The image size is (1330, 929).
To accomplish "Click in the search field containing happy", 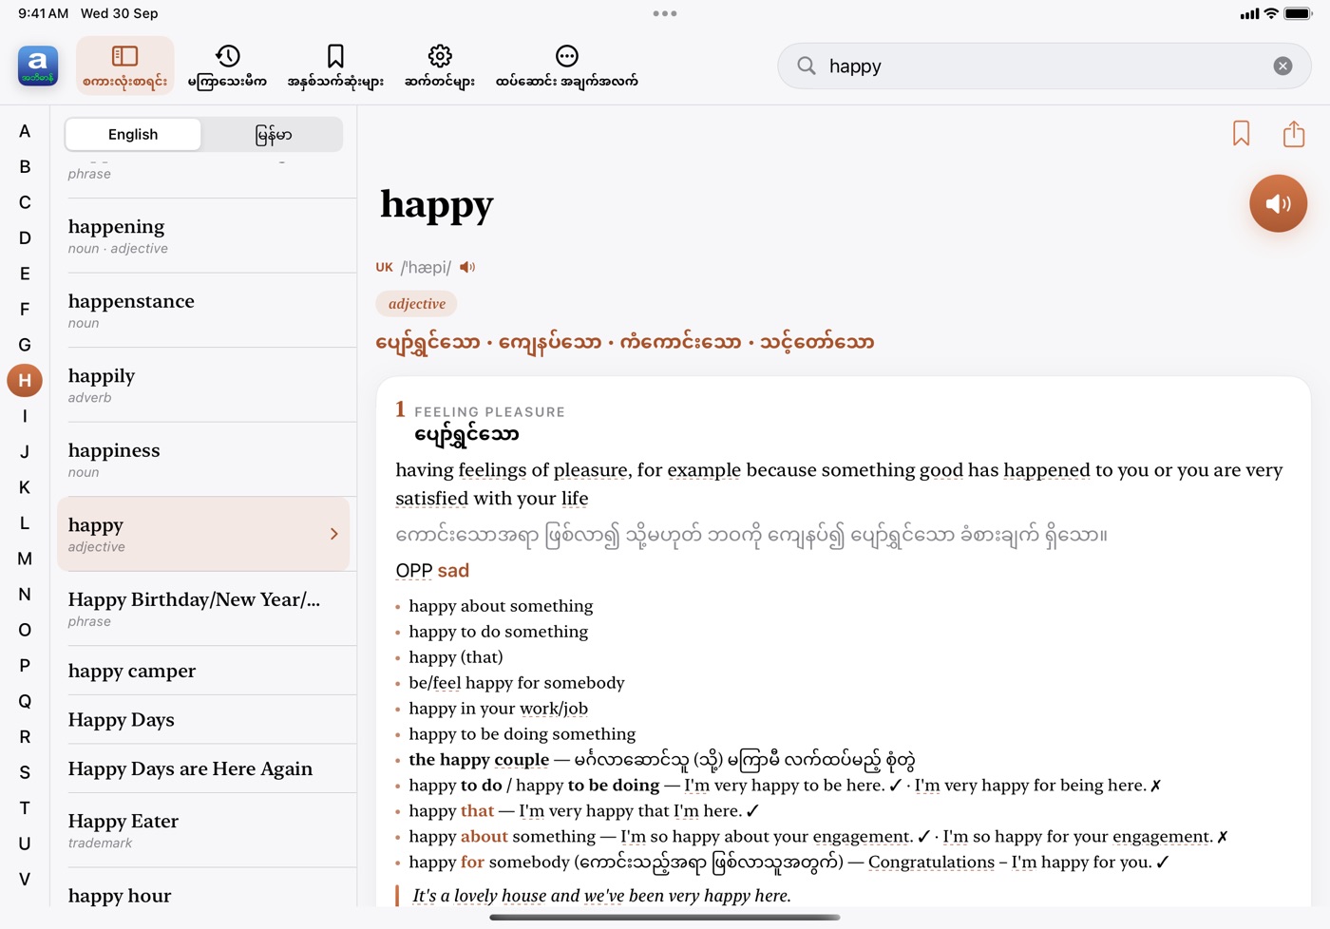I will (1044, 66).
